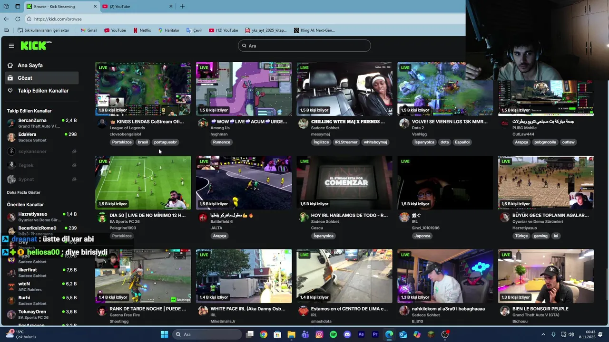Open SercanZurna followed channel
The width and height of the screenshot is (609, 342).
(x=42, y=123)
